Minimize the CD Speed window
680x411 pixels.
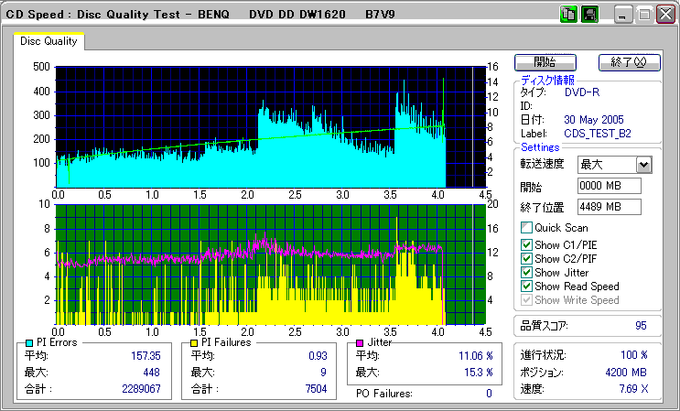pyautogui.click(x=623, y=15)
